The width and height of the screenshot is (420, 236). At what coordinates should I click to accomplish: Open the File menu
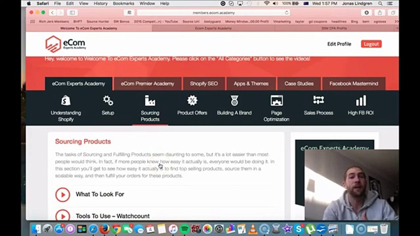click(57, 3)
